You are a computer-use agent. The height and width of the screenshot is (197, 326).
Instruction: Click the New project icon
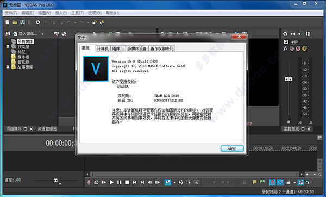(8, 22)
